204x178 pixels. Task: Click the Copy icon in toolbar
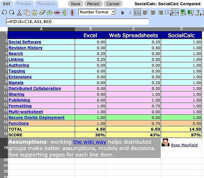[x=27, y=13]
